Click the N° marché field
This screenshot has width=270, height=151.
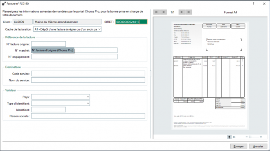(x=74, y=50)
